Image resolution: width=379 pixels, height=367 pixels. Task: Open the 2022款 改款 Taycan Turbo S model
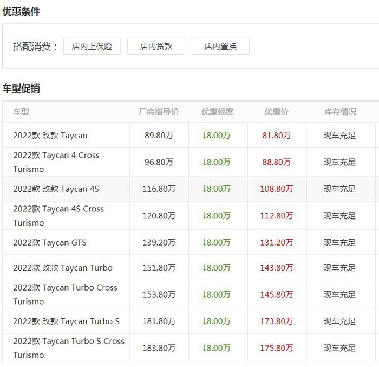point(66,321)
